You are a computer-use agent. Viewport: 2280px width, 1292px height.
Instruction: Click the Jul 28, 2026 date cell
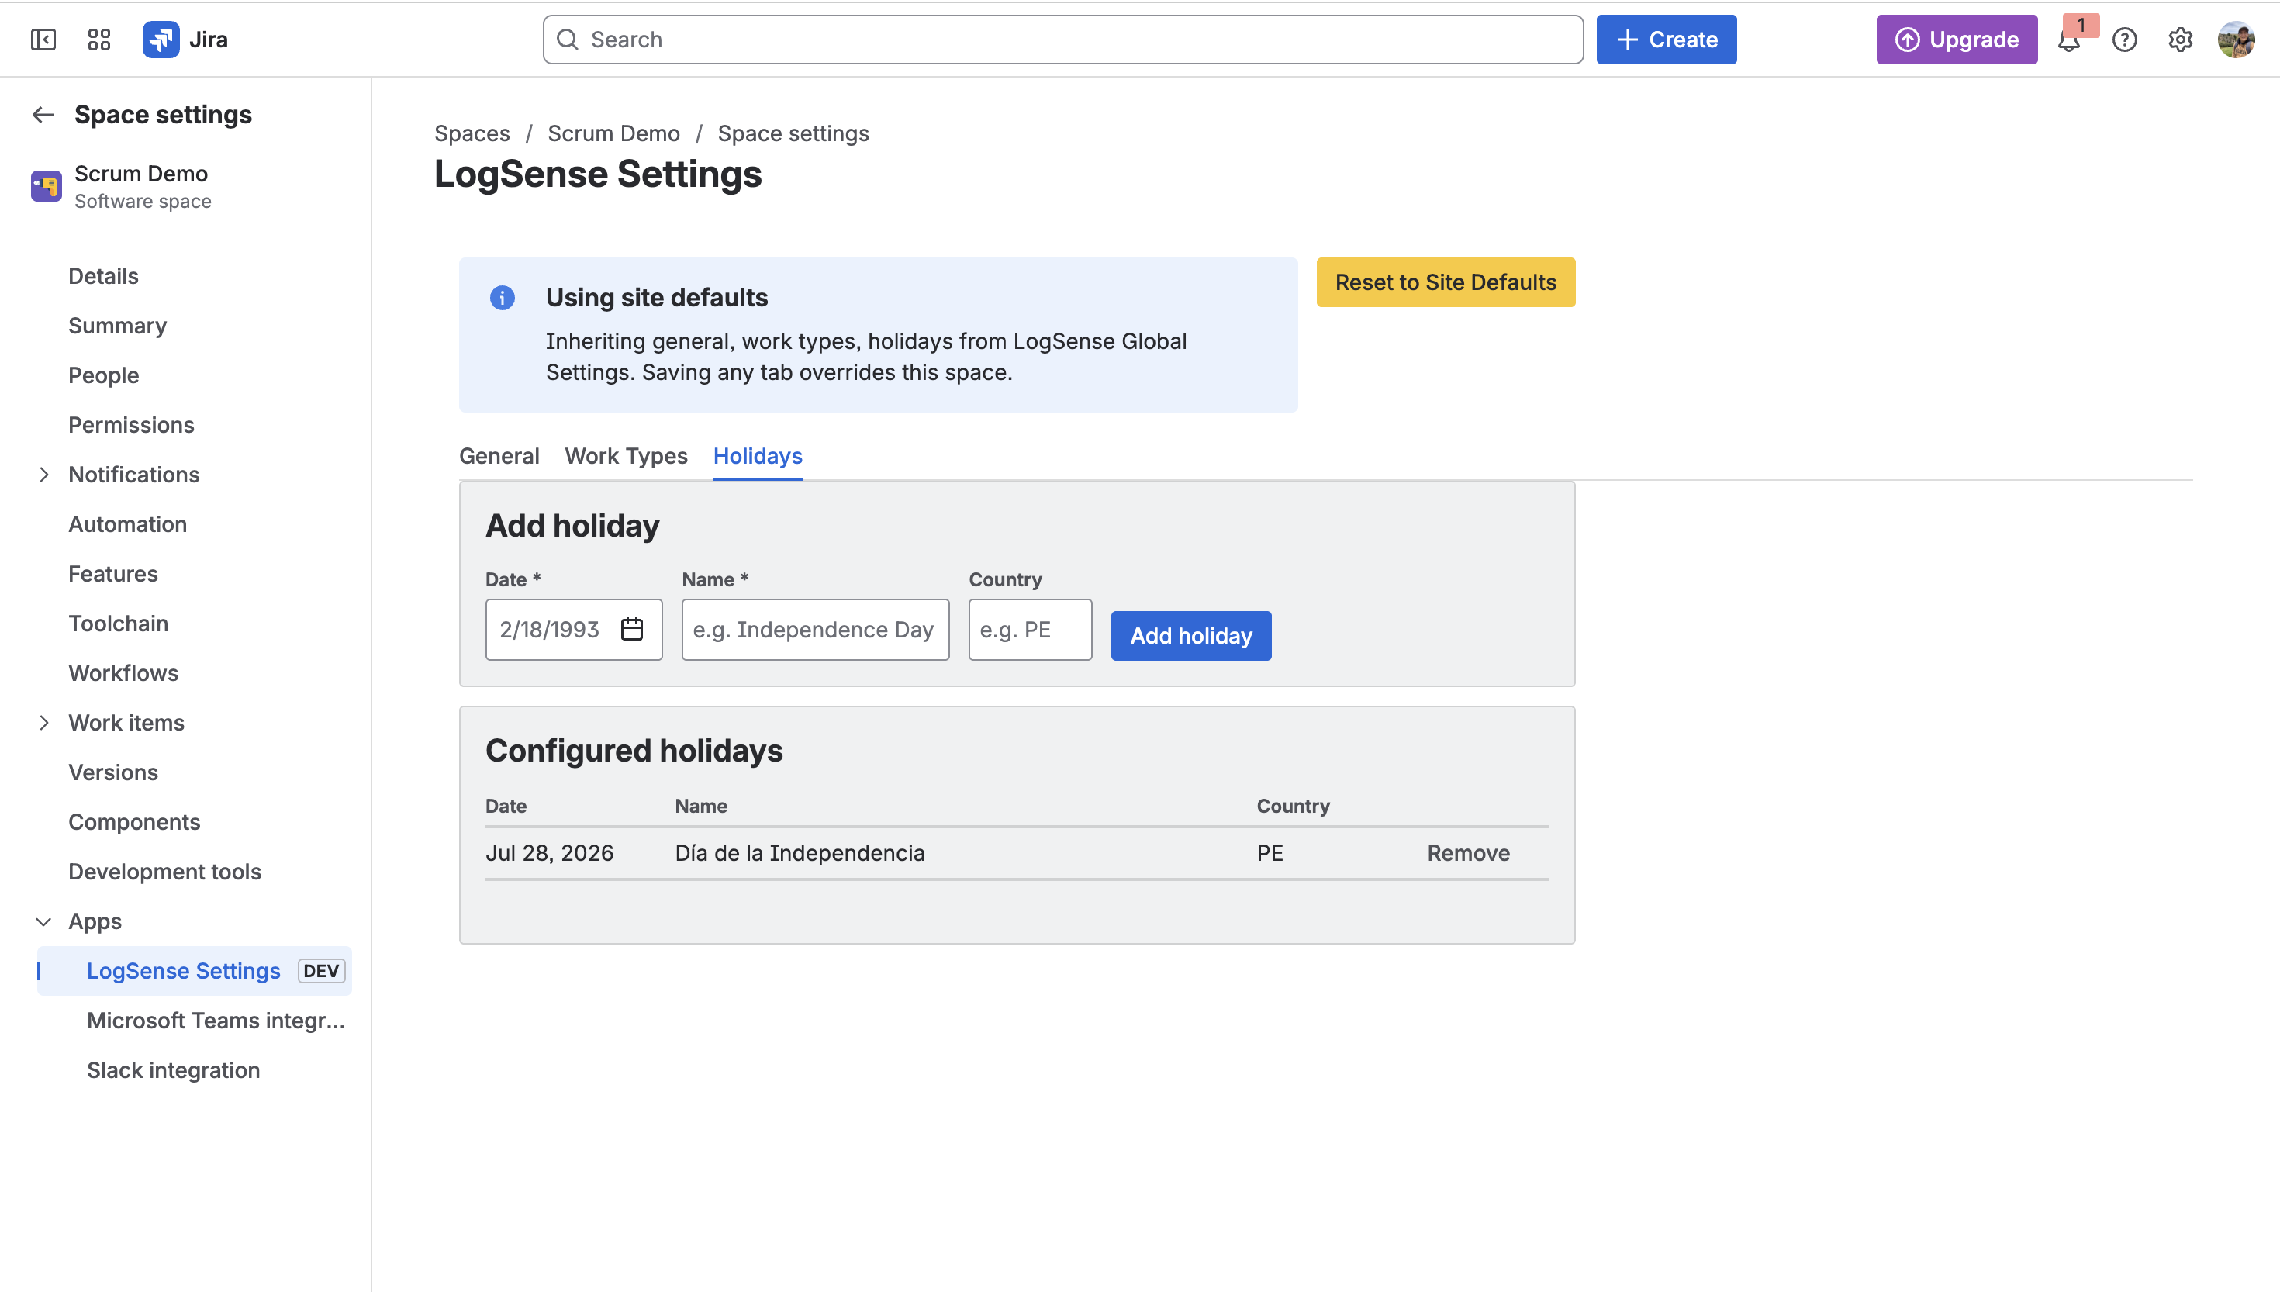coord(549,853)
